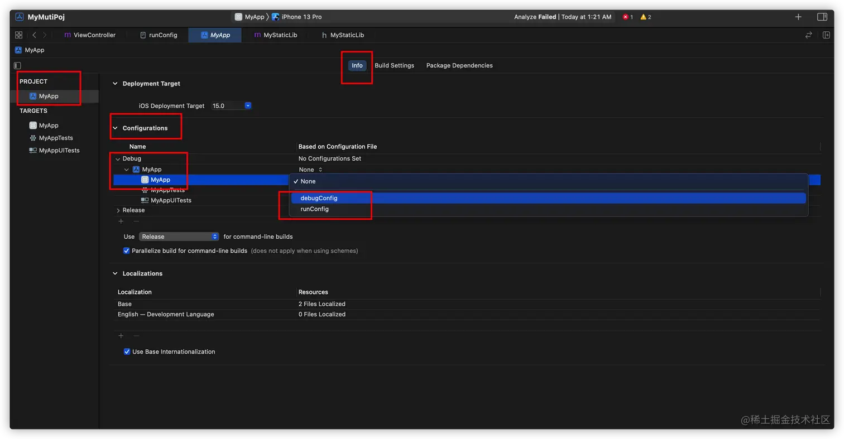Select English — Development Language row

click(x=467, y=315)
